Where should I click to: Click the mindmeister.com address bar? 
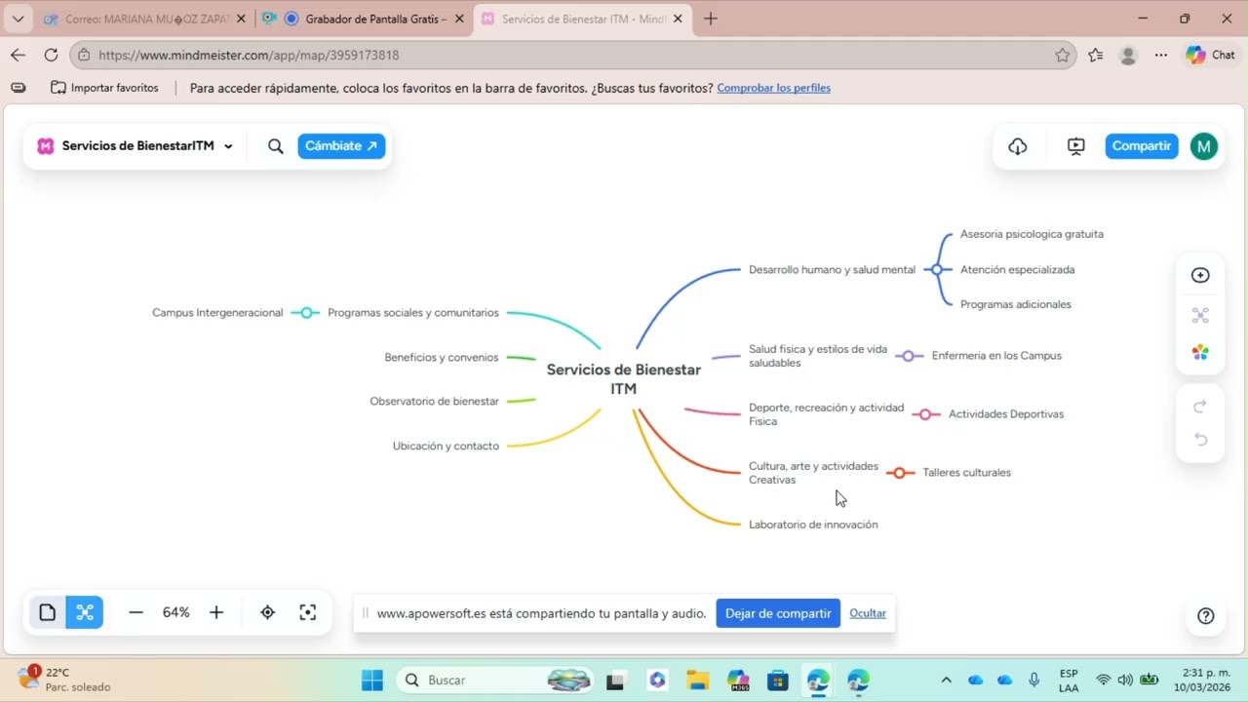point(572,56)
